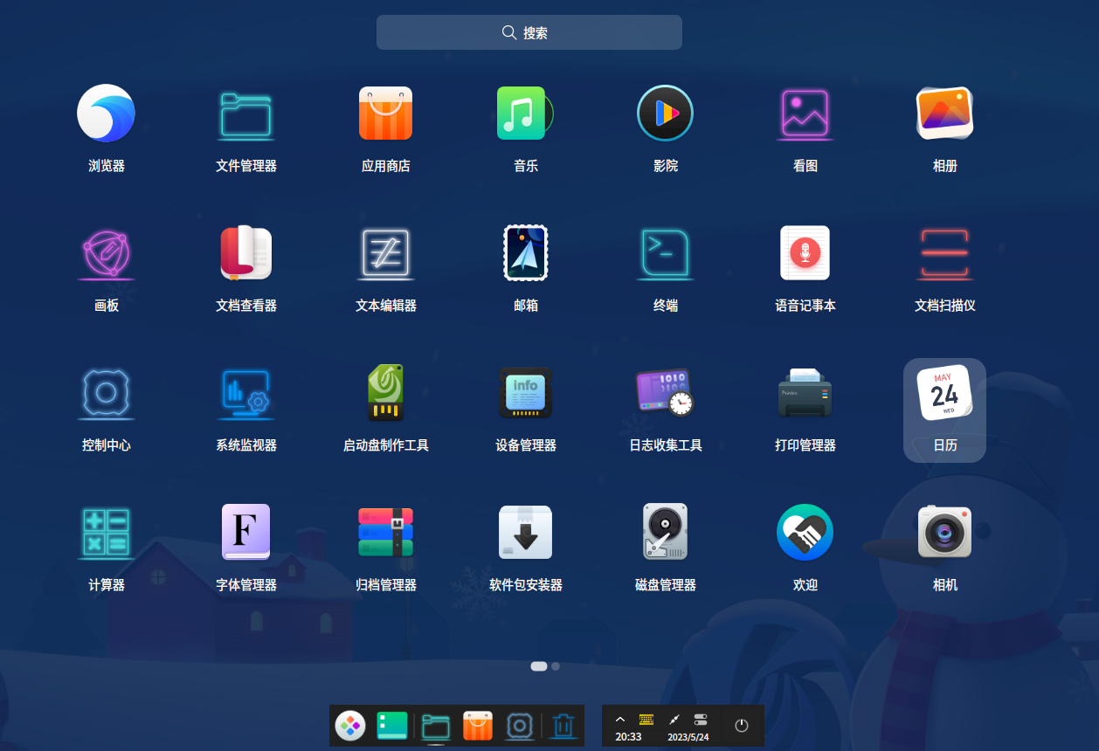Click the network plug tray icon
Screen dimensions: 1099x751
point(674,720)
